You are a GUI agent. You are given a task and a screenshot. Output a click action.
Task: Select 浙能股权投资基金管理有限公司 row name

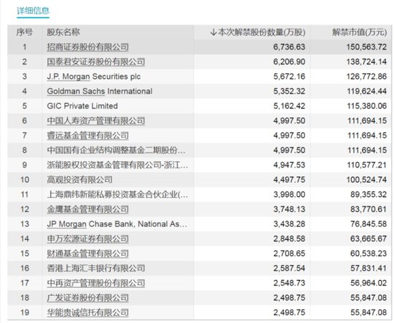click(x=117, y=165)
